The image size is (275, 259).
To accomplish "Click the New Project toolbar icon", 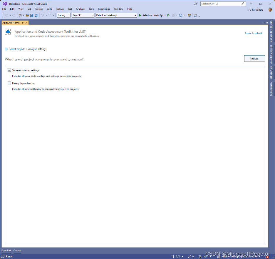I will (20, 15).
